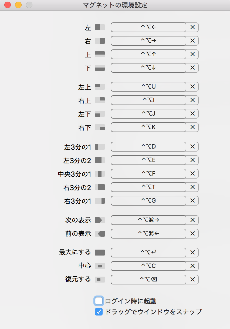Clear the 右下 shortcut with X button
The height and width of the screenshot is (329, 230).
tap(192, 127)
